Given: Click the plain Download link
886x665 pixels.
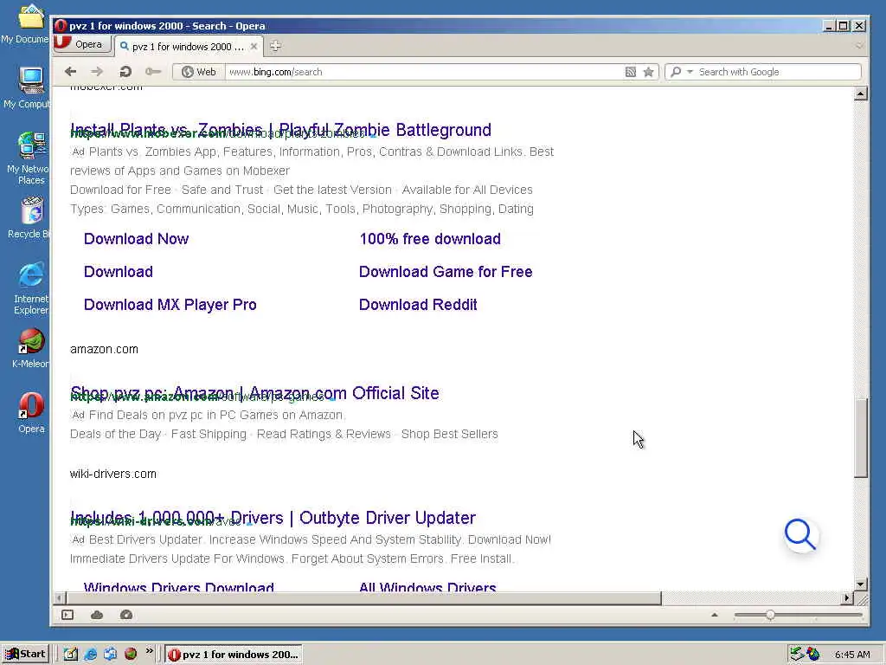Looking at the screenshot, I should (118, 271).
